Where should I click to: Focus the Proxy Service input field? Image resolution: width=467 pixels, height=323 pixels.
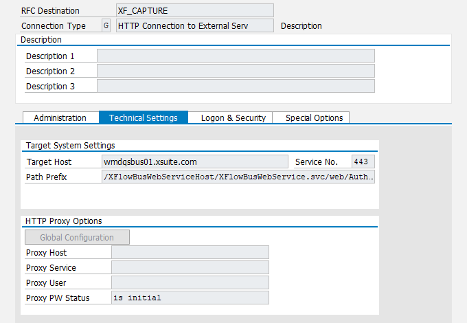(190, 267)
